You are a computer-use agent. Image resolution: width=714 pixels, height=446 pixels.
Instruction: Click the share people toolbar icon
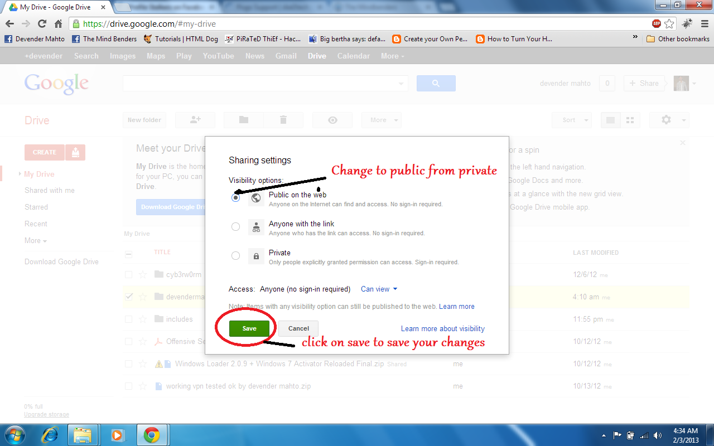click(x=195, y=120)
